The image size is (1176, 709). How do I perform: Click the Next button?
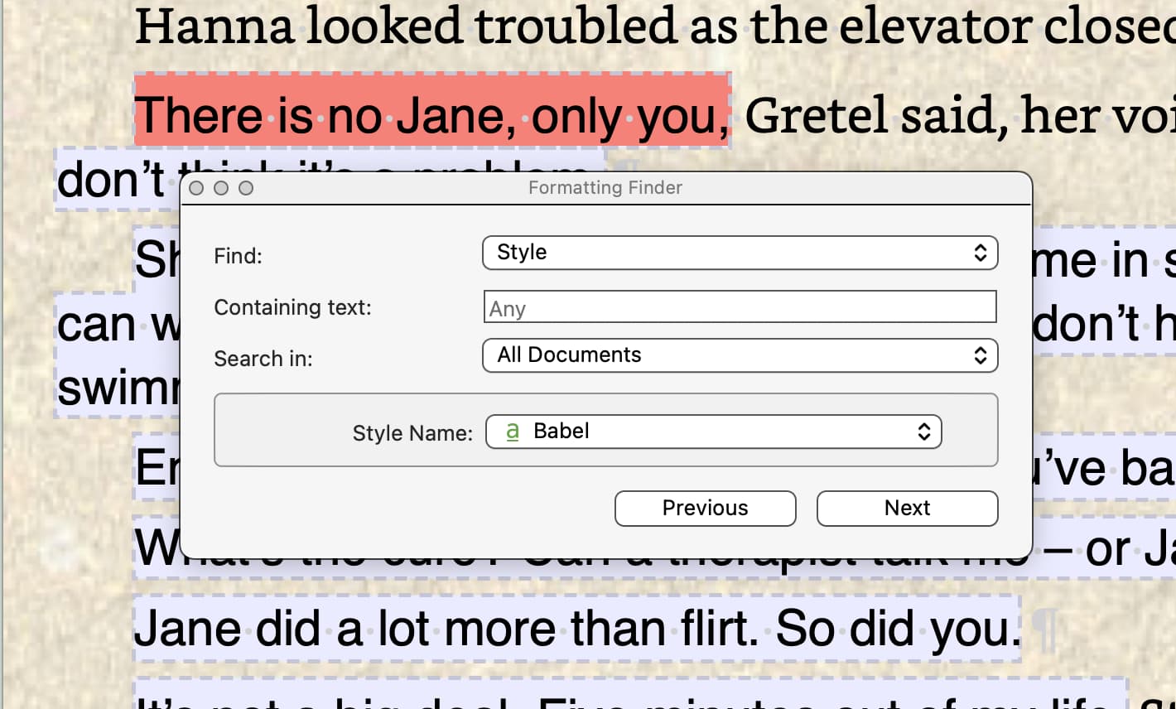point(907,509)
